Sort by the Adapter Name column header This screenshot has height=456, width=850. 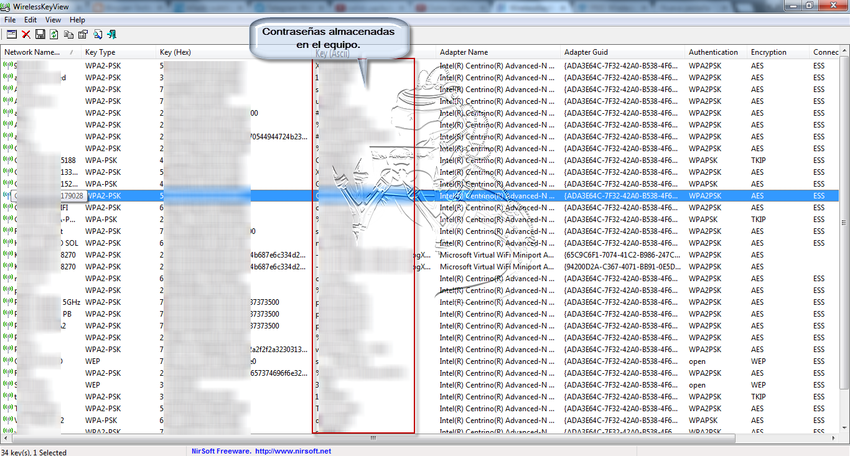(498, 52)
